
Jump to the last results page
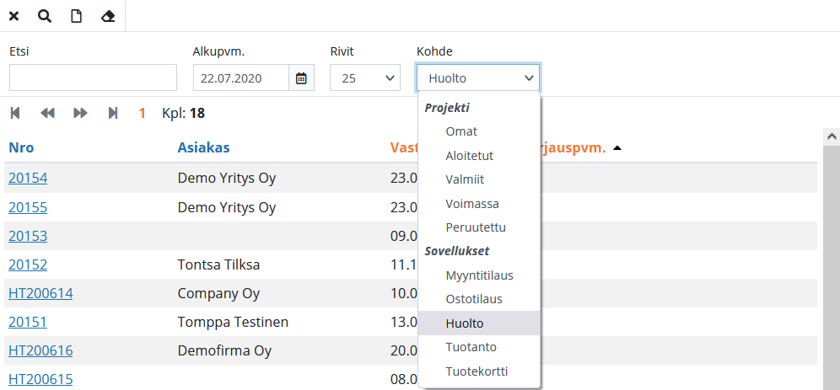click(113, 113)
